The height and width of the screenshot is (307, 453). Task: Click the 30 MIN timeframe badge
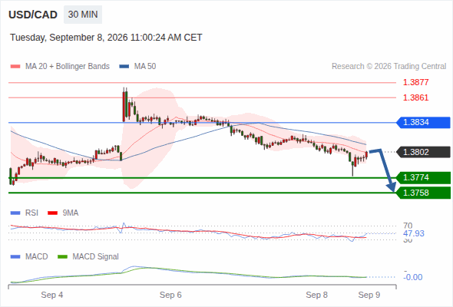pyautogui.click(x=83, y=15)
